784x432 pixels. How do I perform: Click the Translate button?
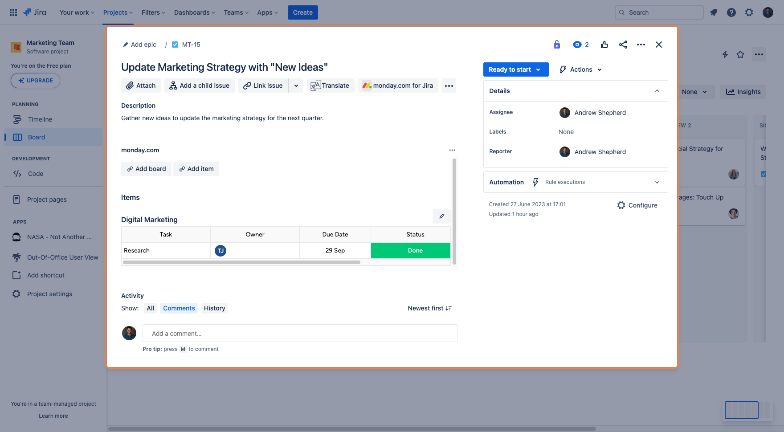(x=331, y=86)
